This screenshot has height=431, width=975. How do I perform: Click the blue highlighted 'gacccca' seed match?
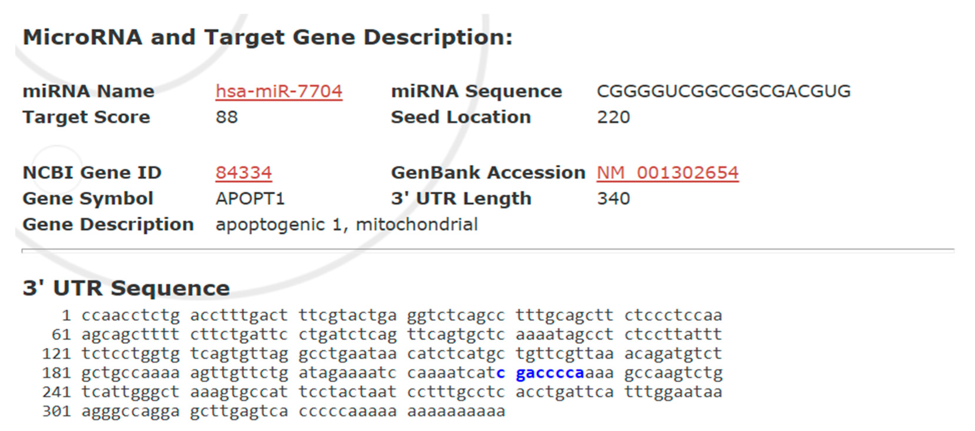coord(550,373)
